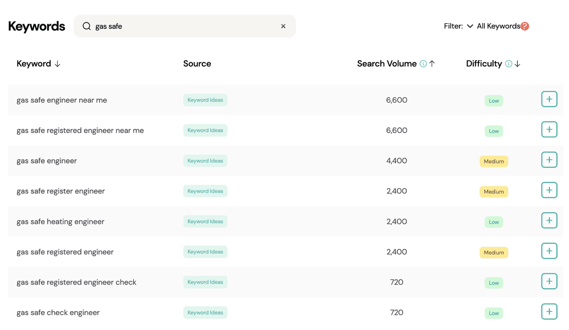Open the Filter dropdown chevron
The image size is (569, 330).
[470, 26]
